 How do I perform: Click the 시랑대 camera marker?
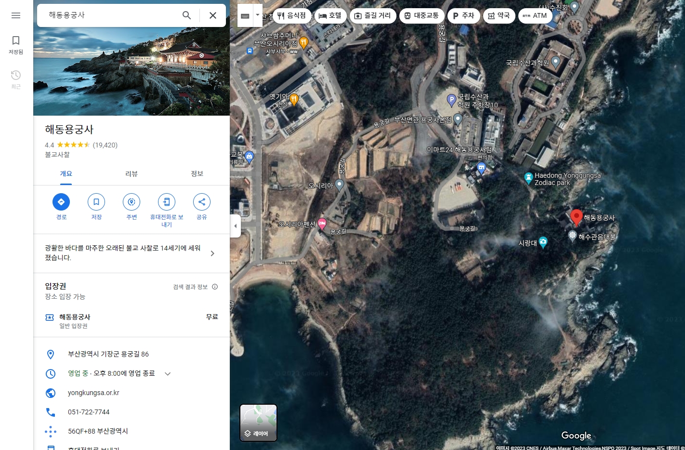coord(543,242)
